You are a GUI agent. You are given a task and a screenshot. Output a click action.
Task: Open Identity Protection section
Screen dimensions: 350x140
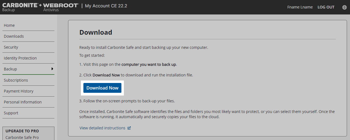pyautogui.click(x=20, y=58)
